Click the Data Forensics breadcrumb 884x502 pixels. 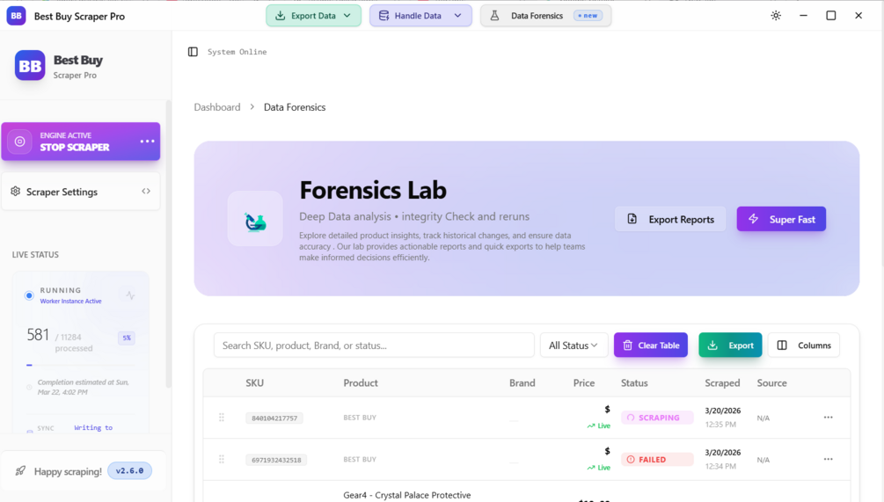[295, 107]
